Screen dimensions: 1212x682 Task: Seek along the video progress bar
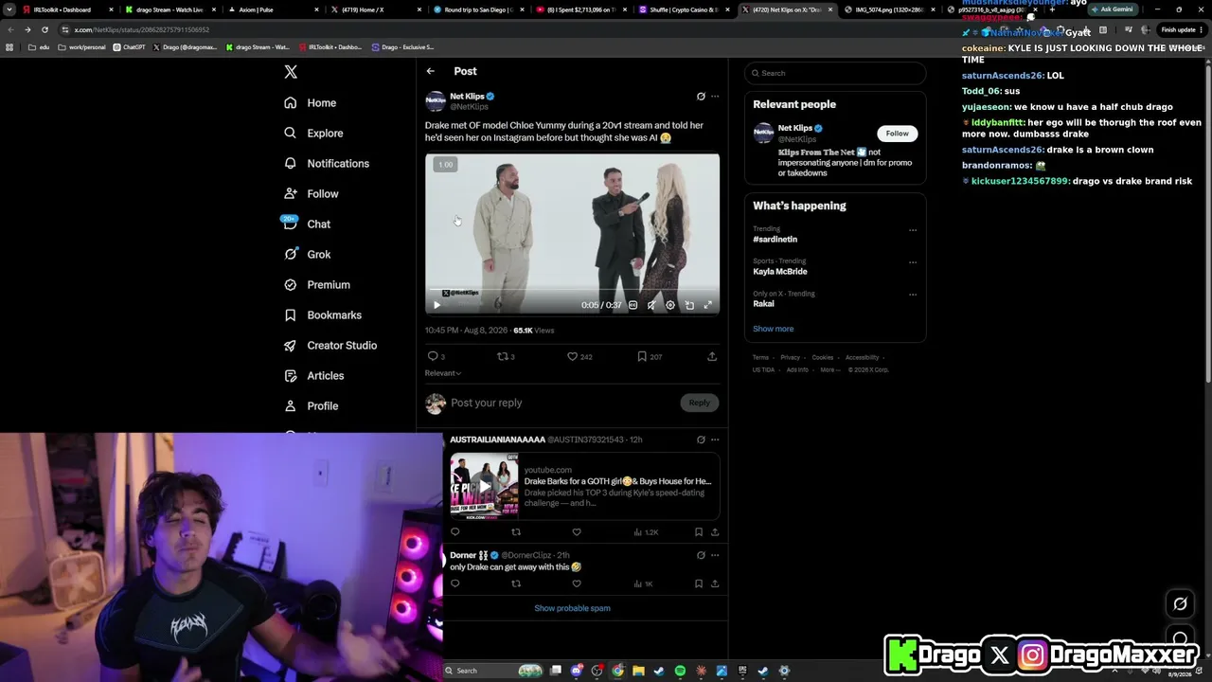[x=572, y=291]
